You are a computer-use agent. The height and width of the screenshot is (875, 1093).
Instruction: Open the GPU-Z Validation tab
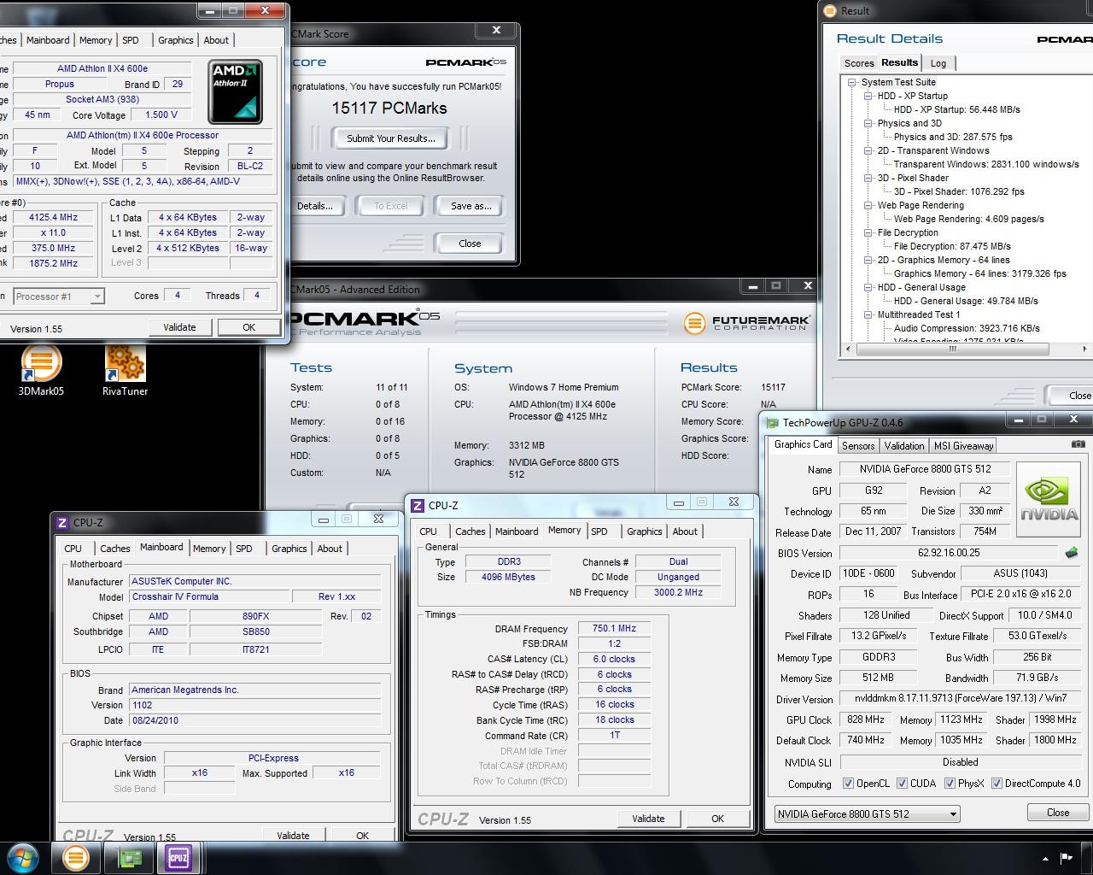pyautogui.click(x=903, y=445)
